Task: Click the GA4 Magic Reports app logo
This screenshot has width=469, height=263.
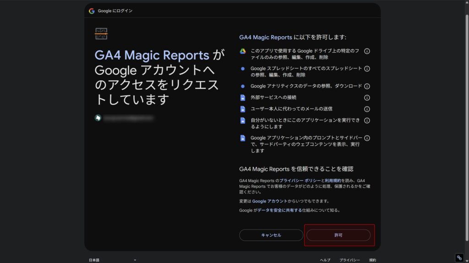Action: 101,34
